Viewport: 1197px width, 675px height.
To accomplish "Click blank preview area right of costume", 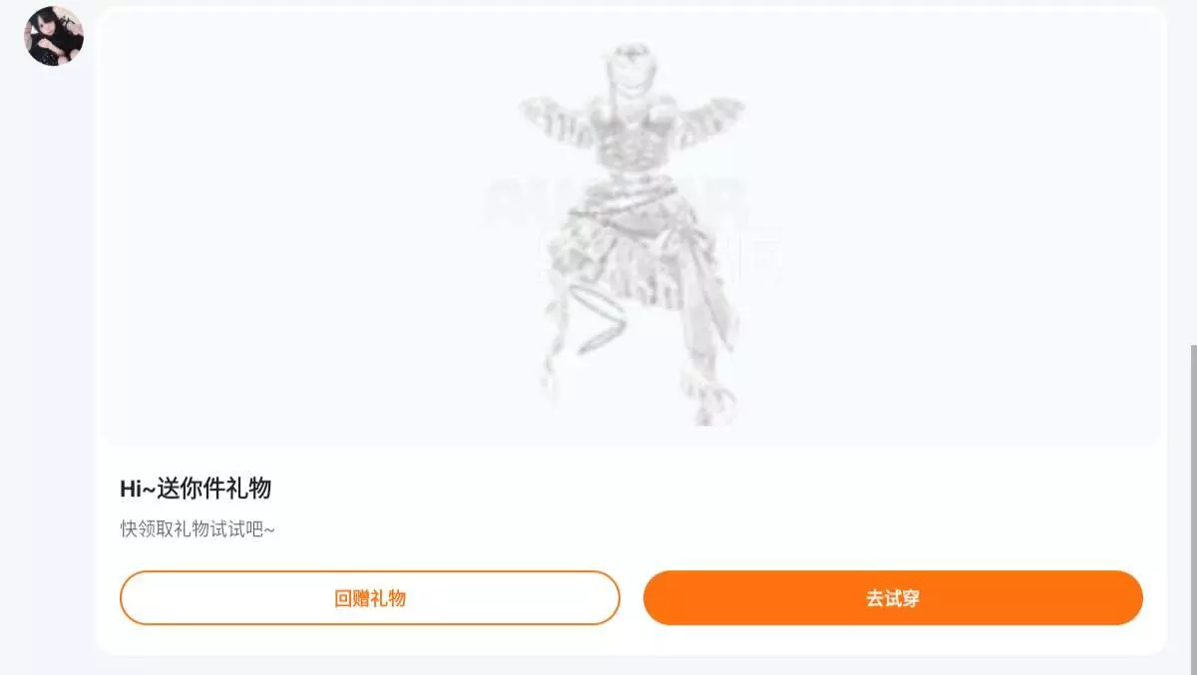I will (968, 229).
